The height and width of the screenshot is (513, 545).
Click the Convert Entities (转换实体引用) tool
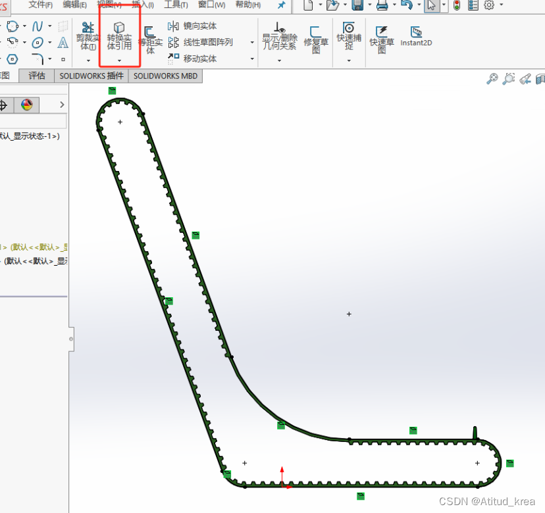(119, 36)
